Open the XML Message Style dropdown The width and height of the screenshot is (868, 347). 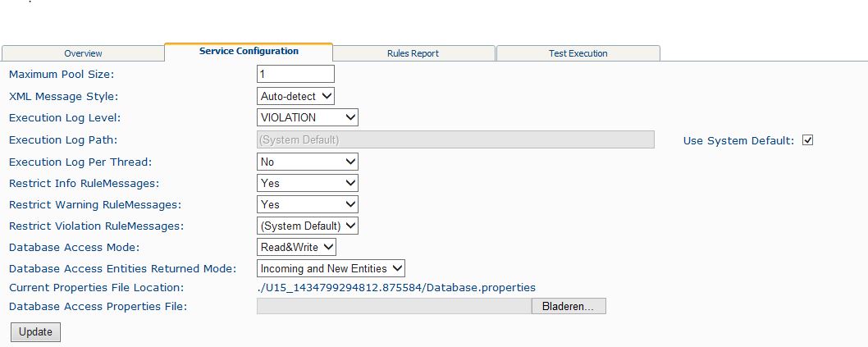tap(295, 96)
